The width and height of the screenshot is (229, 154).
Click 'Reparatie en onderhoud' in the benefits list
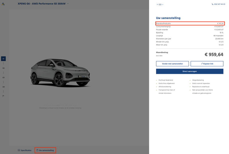(201, 87)
